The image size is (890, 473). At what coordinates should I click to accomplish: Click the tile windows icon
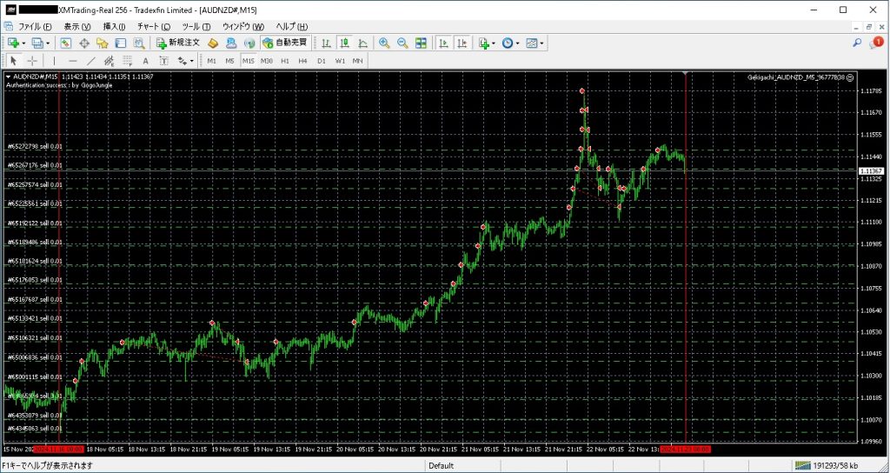[421, 43]
